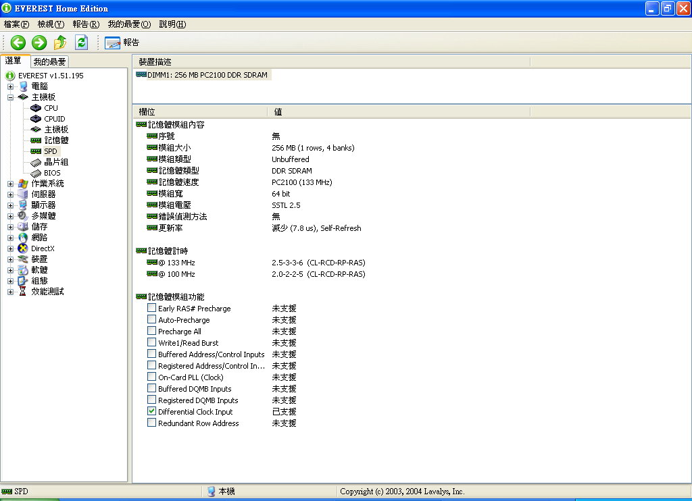Click the 作業系統 Windows flag icon
The width and height of the screenshot is (692, 501).
tap(23, 184)
